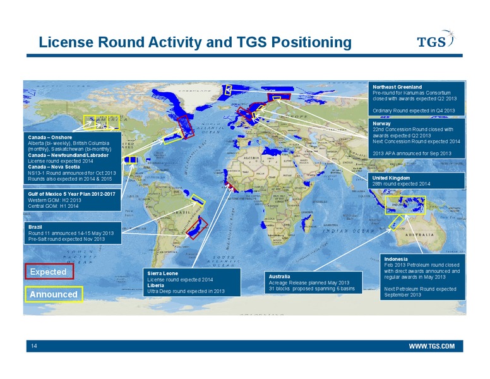Click the 'Sierra Leone' callout heading
Viewport: 490px width, 379px height.
point(162,274)
